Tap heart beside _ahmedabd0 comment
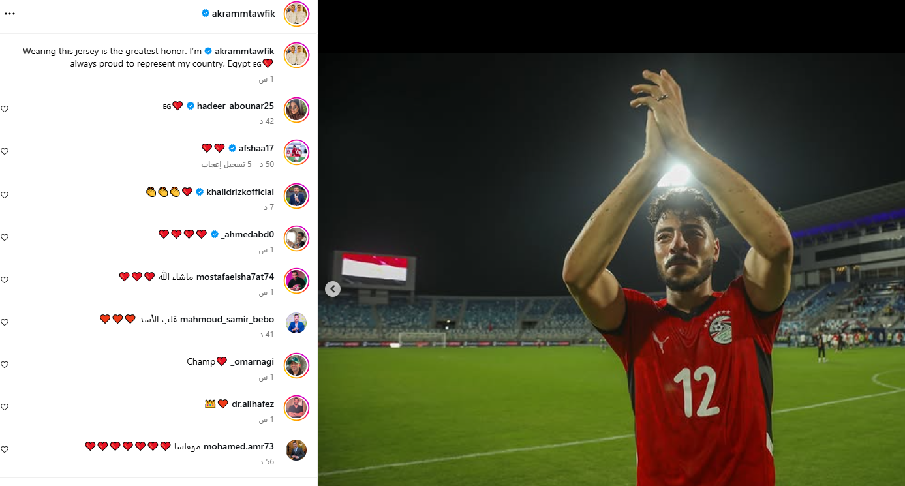 point(5,237)
